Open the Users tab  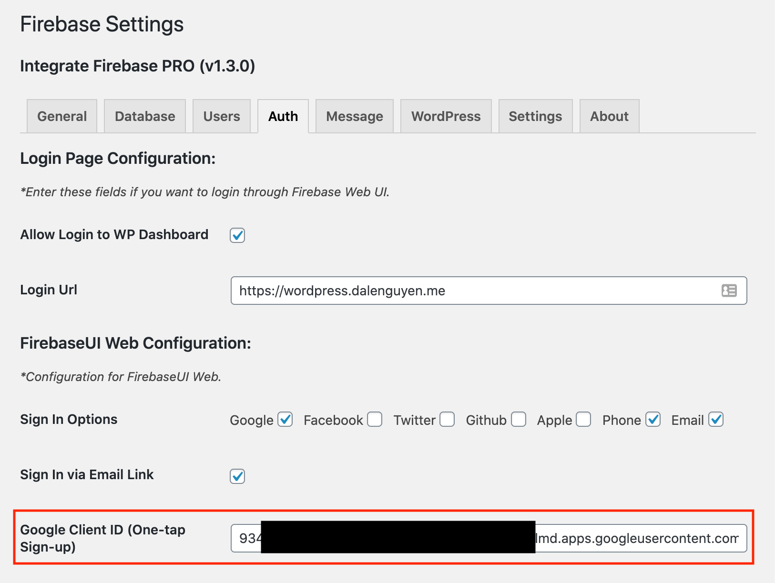222,116
